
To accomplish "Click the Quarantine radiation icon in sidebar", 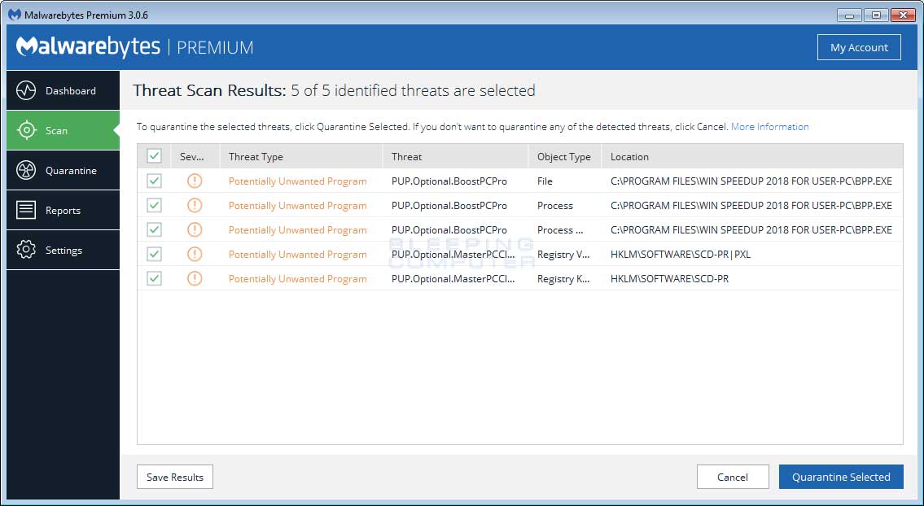I will point(26,170).
